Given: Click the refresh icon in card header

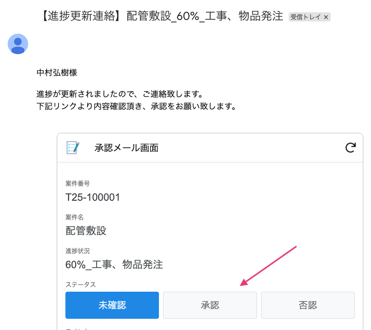Looking at the screenshot, I should 350,148.
